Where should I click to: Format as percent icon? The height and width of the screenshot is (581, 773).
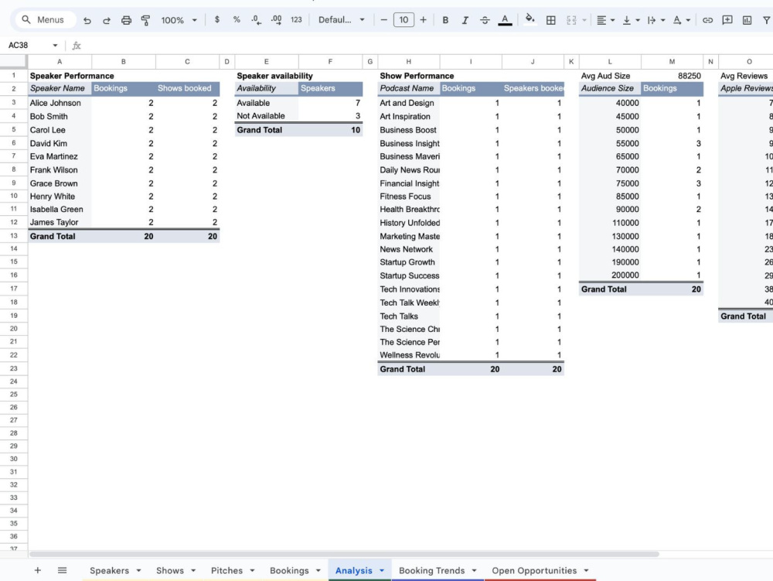point(237,20)
